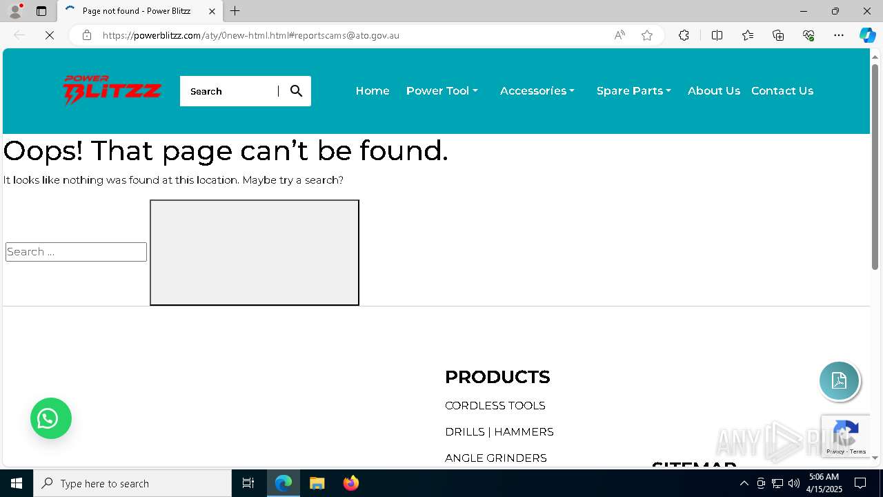Open DRILLS | HAMMERS products link
Viewport: 883px width, 497px height.
pos(499,432)
